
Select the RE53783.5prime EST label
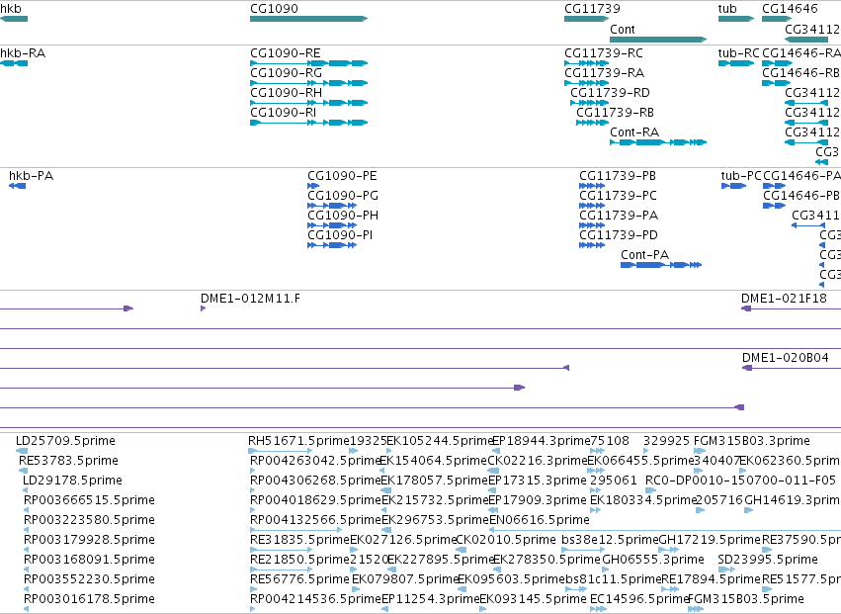(68, 461)
